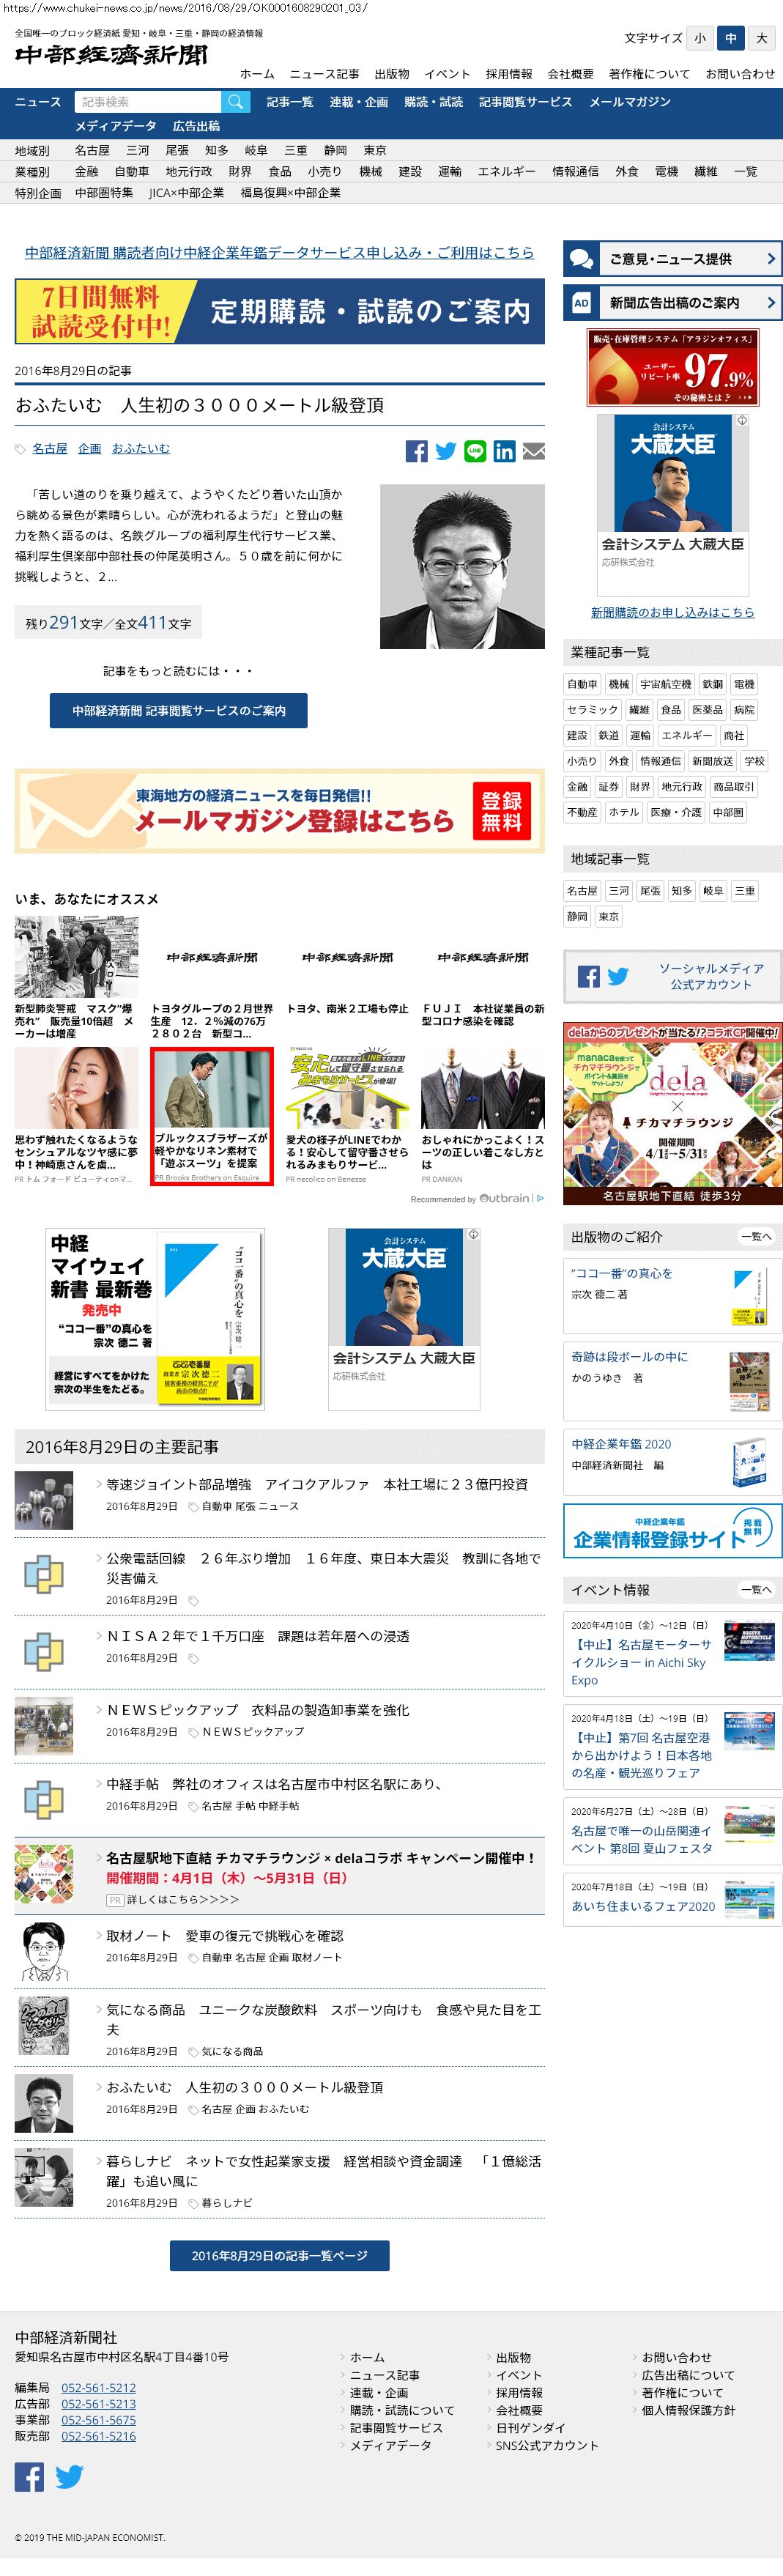Call 編集局 number 052-561-5212
The height and width of the screenshot is (2576, 783).
[x=98, y=2387]
